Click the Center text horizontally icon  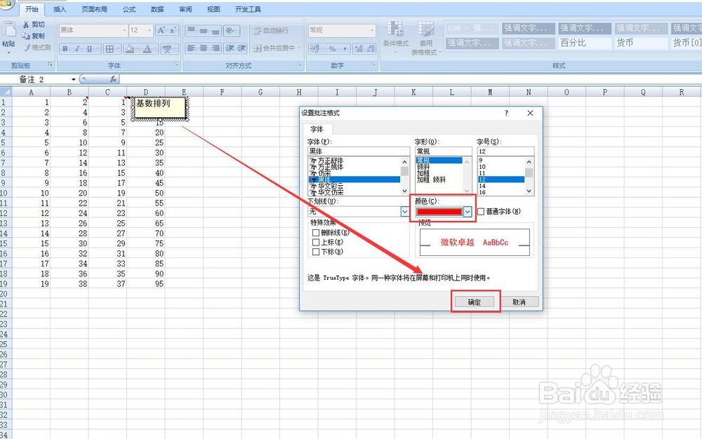[204, 48]
